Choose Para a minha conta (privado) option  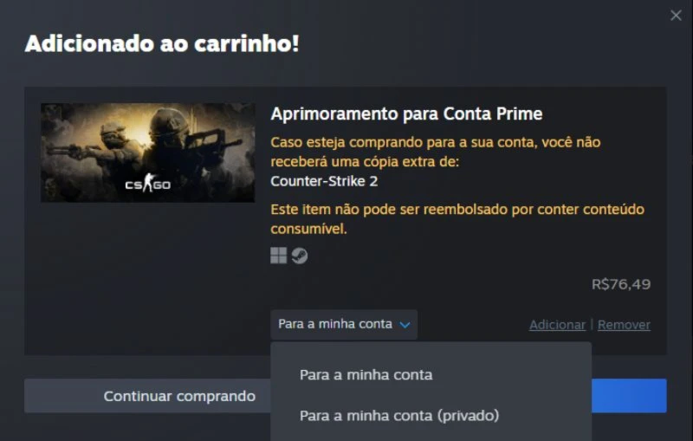[399, 416]
